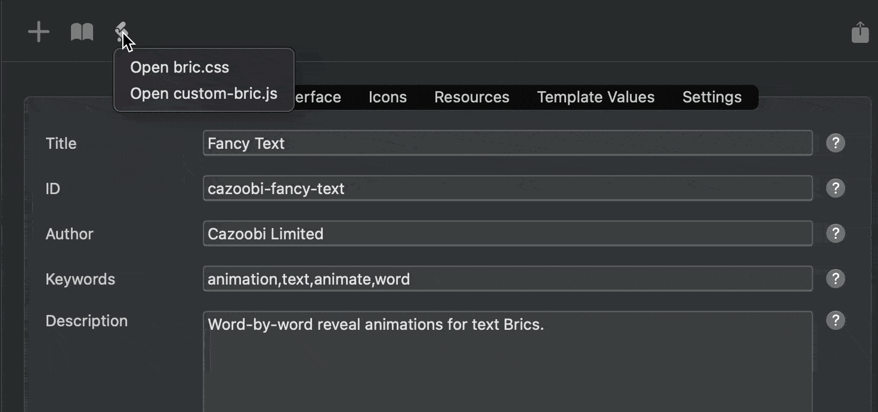Click help icon beside Description
This screenshot has width=878, height=412.
[x=835, y=320]
